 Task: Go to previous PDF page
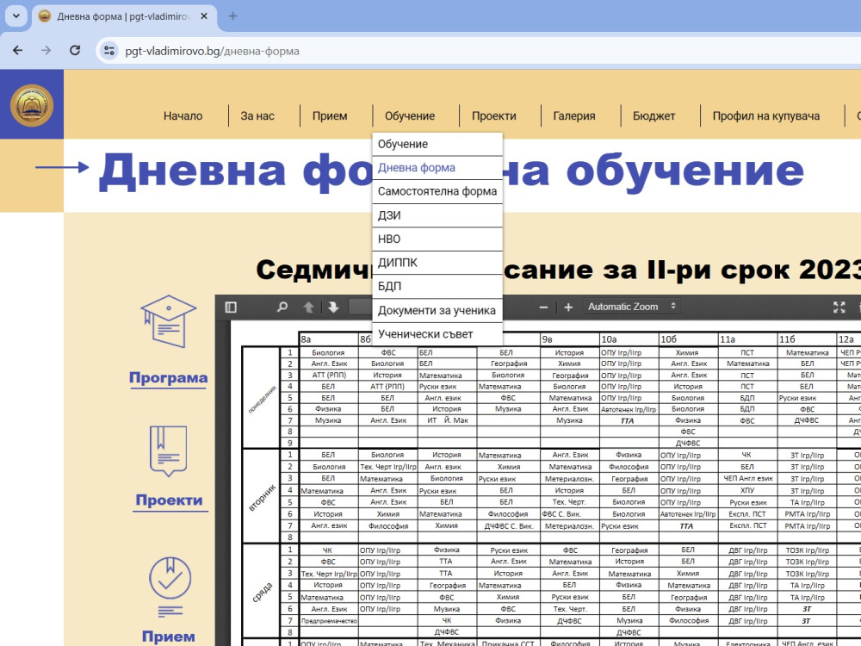[x=308, y=307]
